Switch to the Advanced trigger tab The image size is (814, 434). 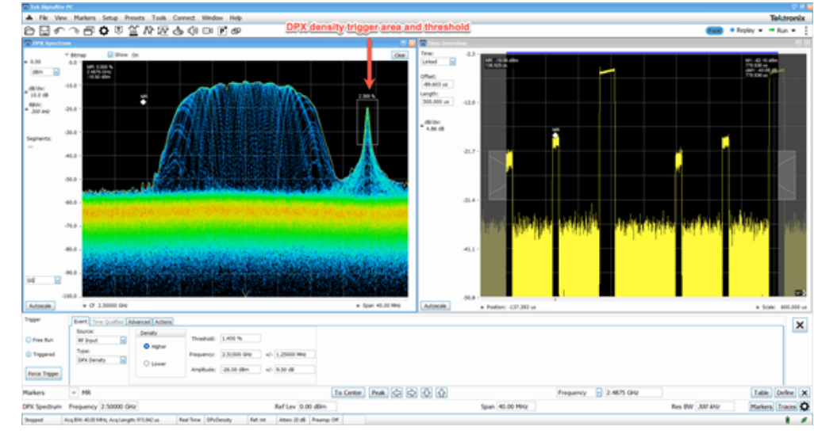point(139,322)
